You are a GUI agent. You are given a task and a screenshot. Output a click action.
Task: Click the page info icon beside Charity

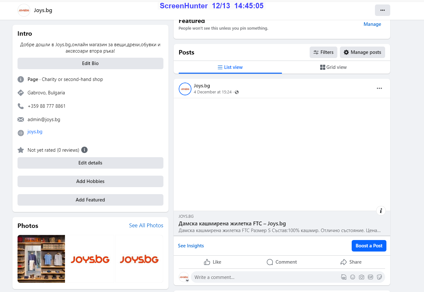[21, 79]
